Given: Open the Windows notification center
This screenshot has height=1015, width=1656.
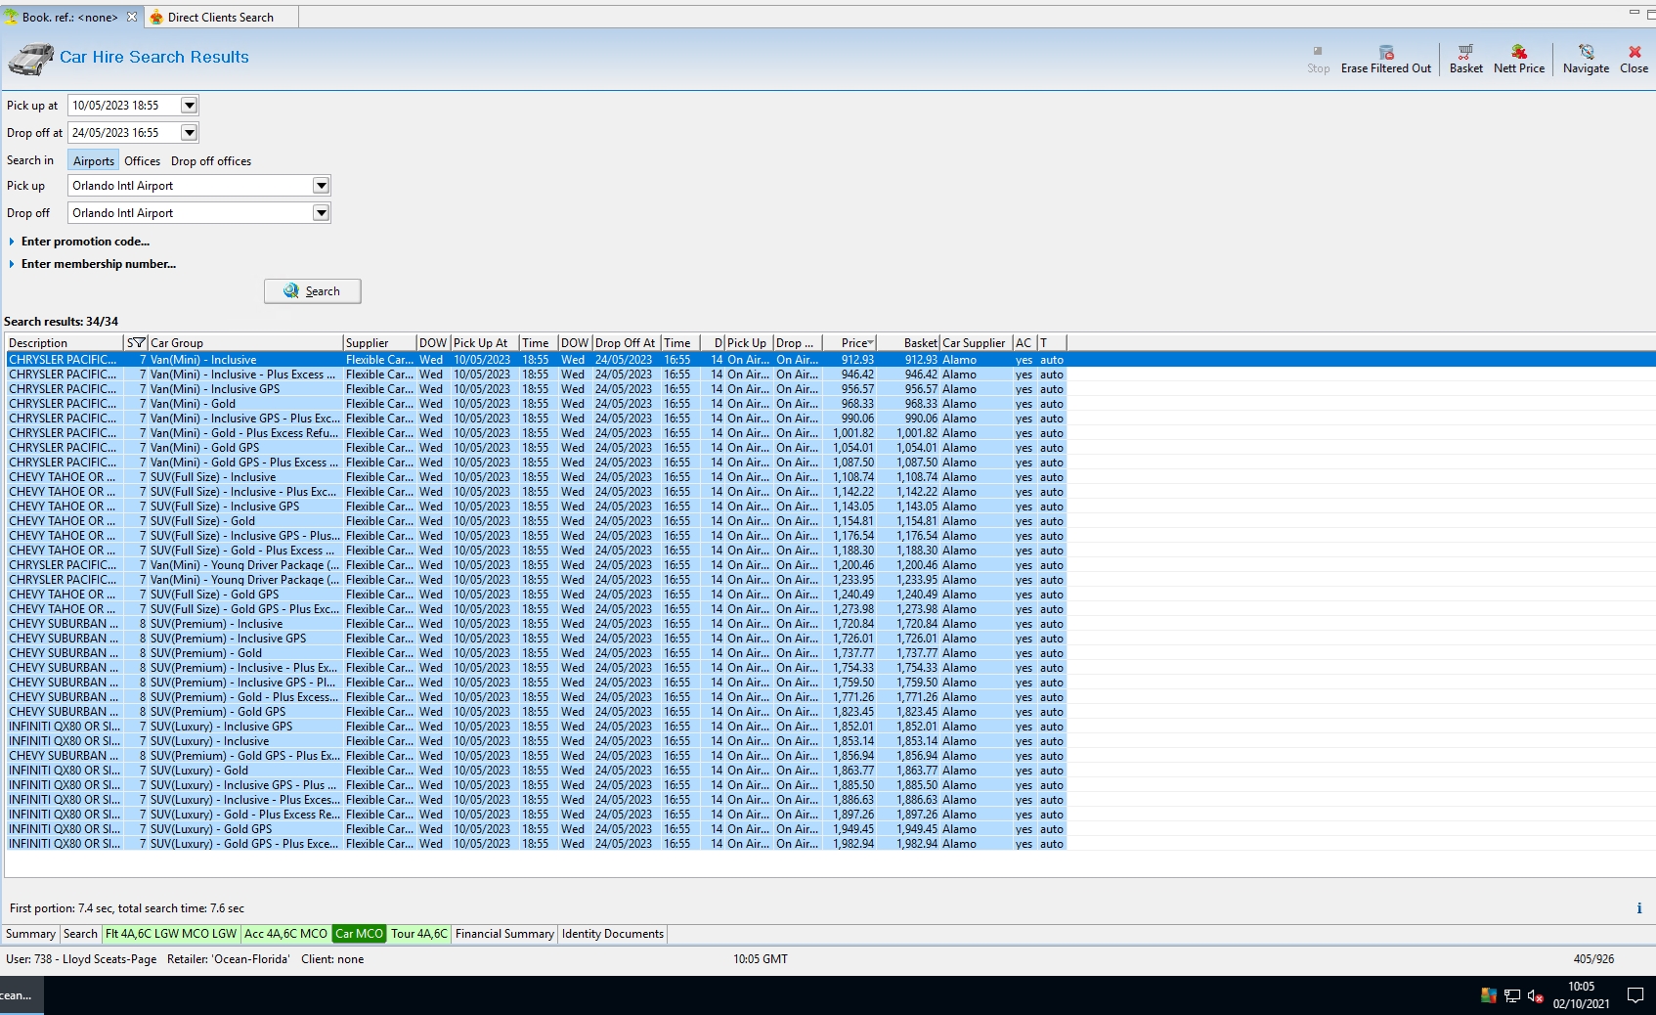Looking at the screenshot, I should tap(1634, 995).
